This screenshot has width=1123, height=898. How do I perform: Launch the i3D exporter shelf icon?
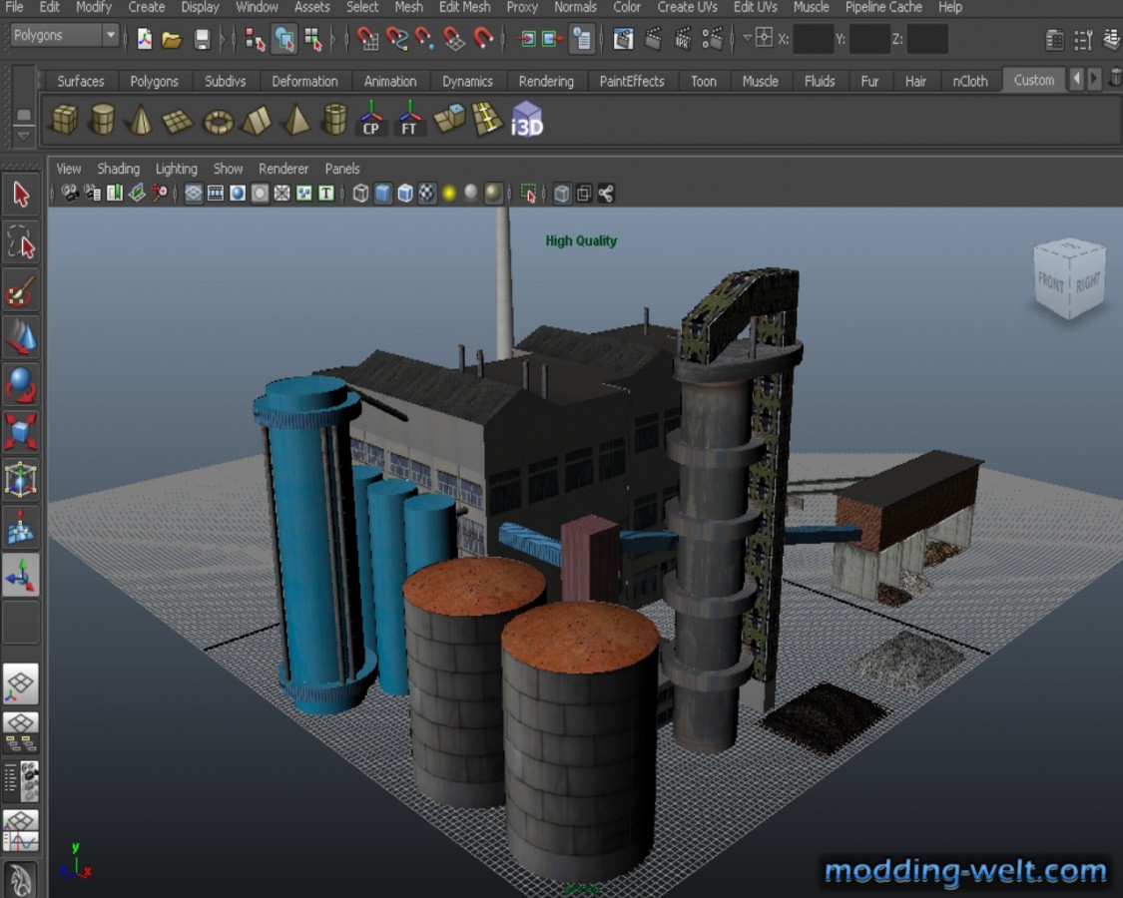point(526,119)
